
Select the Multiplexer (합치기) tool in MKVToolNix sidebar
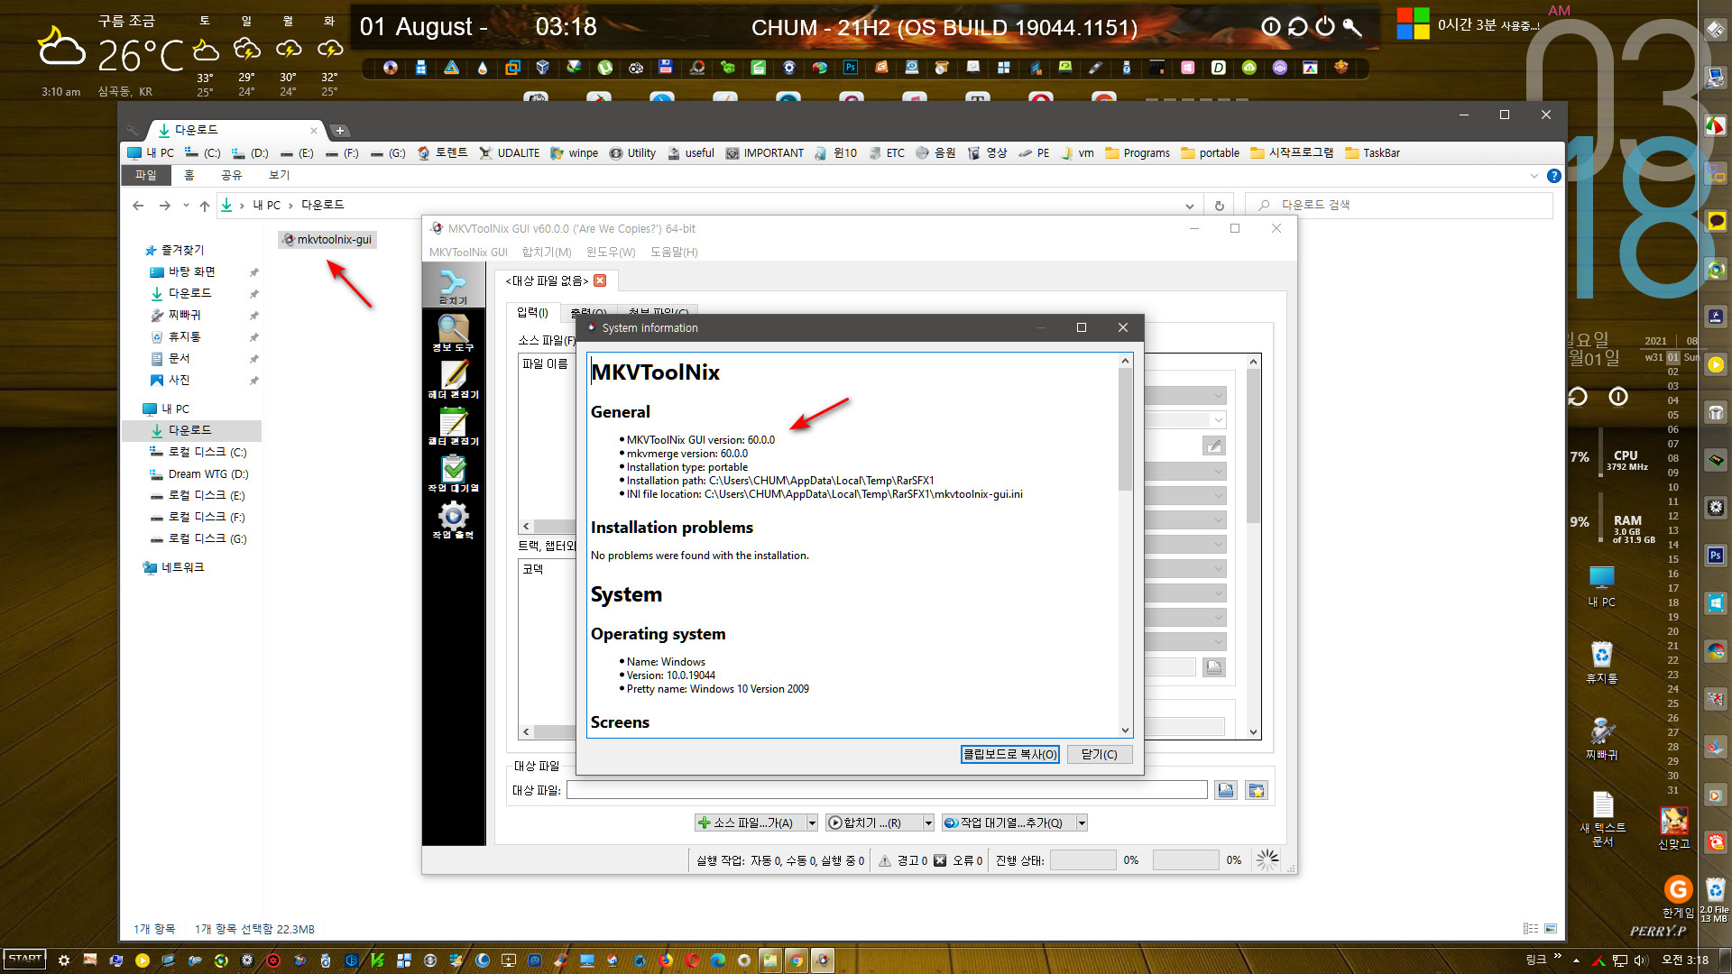tap(453, 286)
